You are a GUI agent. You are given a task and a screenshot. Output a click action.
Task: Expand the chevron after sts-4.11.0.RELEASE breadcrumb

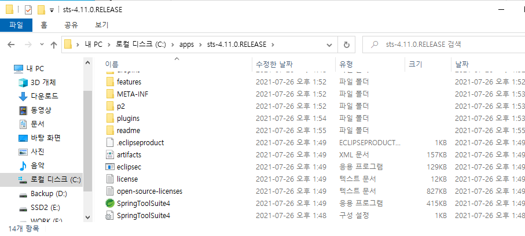pyautogui.click(x=273, y=45)
